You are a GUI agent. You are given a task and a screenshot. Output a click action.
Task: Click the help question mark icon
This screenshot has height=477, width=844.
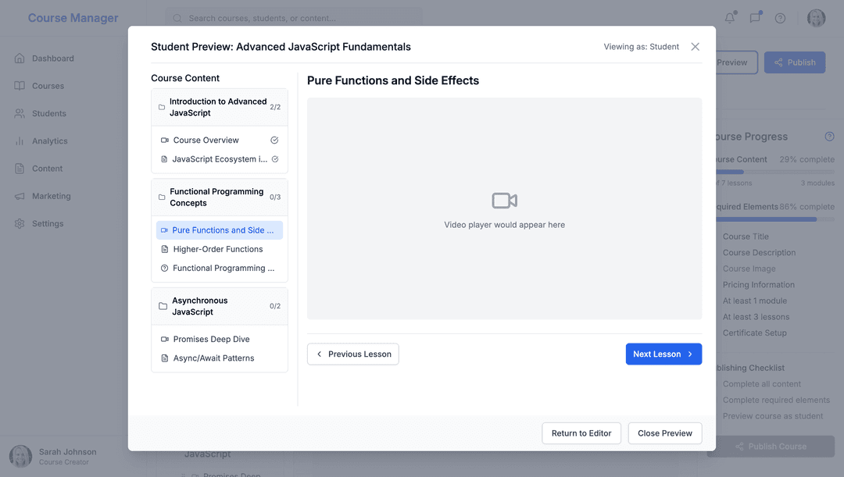point(780,18)
